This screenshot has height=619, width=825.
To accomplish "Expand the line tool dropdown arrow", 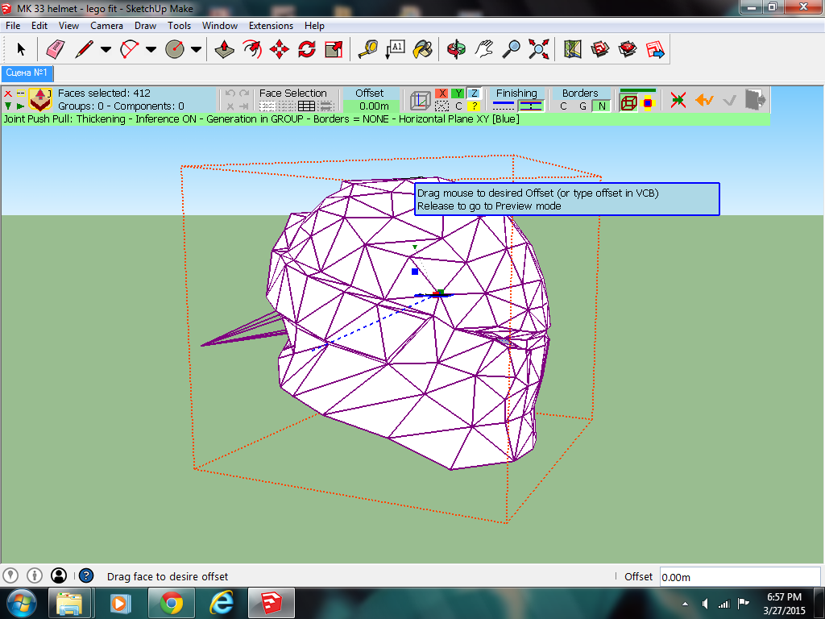I will coord(106,50).
